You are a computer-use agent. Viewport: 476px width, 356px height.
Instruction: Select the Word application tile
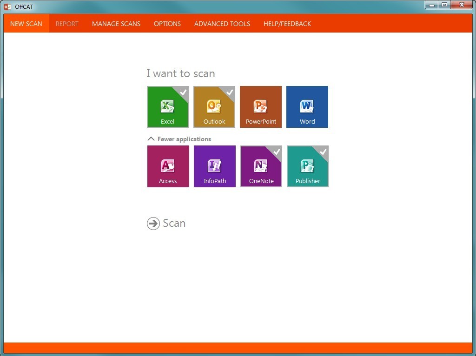point(307,107)
